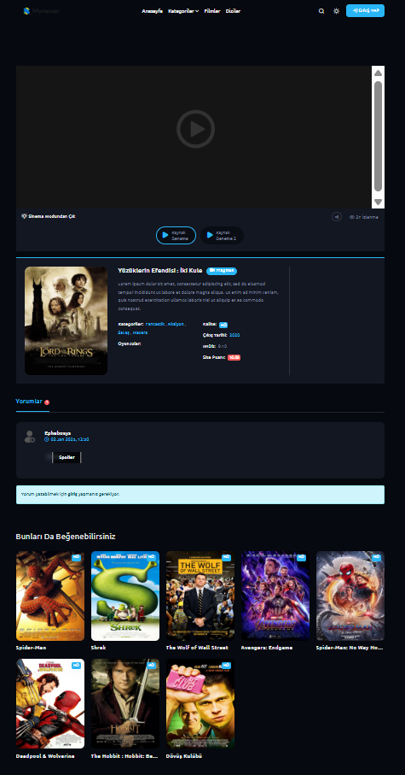Click the GİRİŞ YAP login button
The height and width of the screenshot is (775, 405).
[x=365, y=11]
